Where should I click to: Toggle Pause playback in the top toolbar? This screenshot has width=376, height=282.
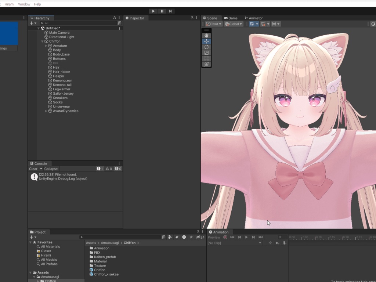pos(162,11)
